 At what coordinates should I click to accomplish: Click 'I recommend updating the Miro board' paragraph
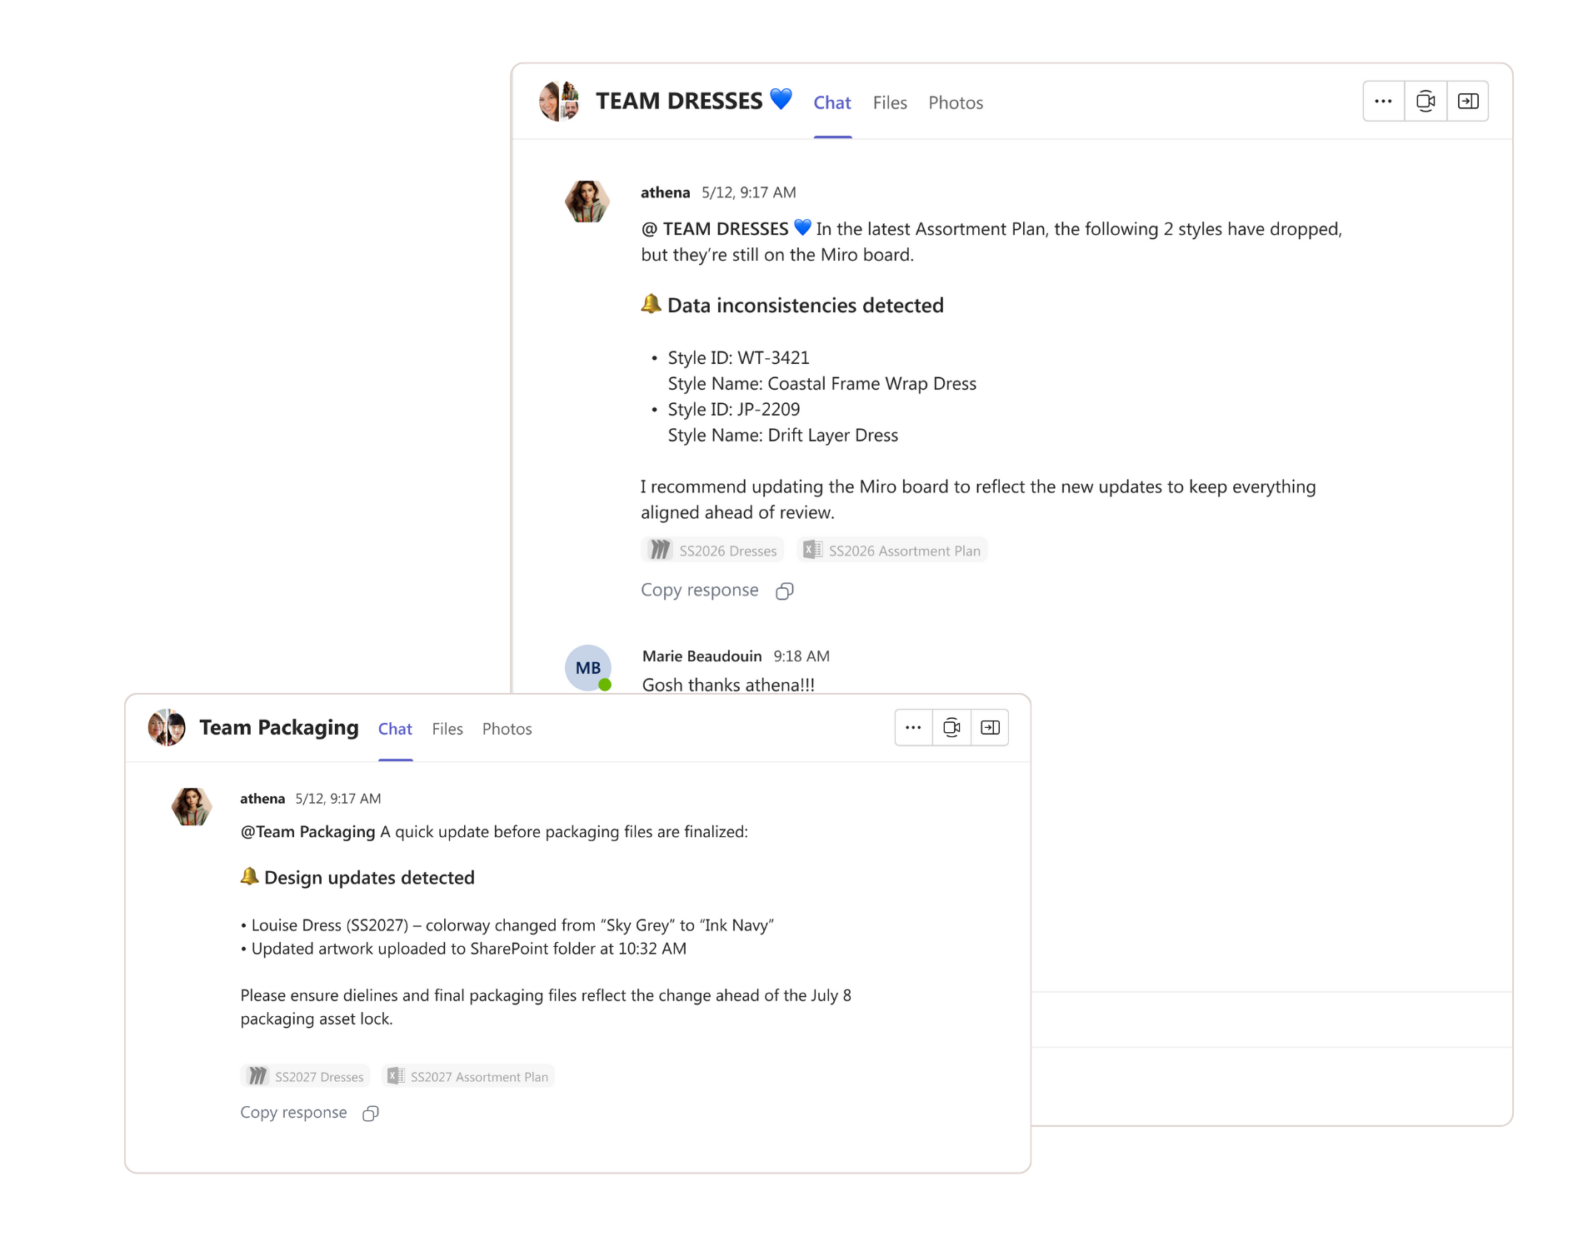coord(978,499)
